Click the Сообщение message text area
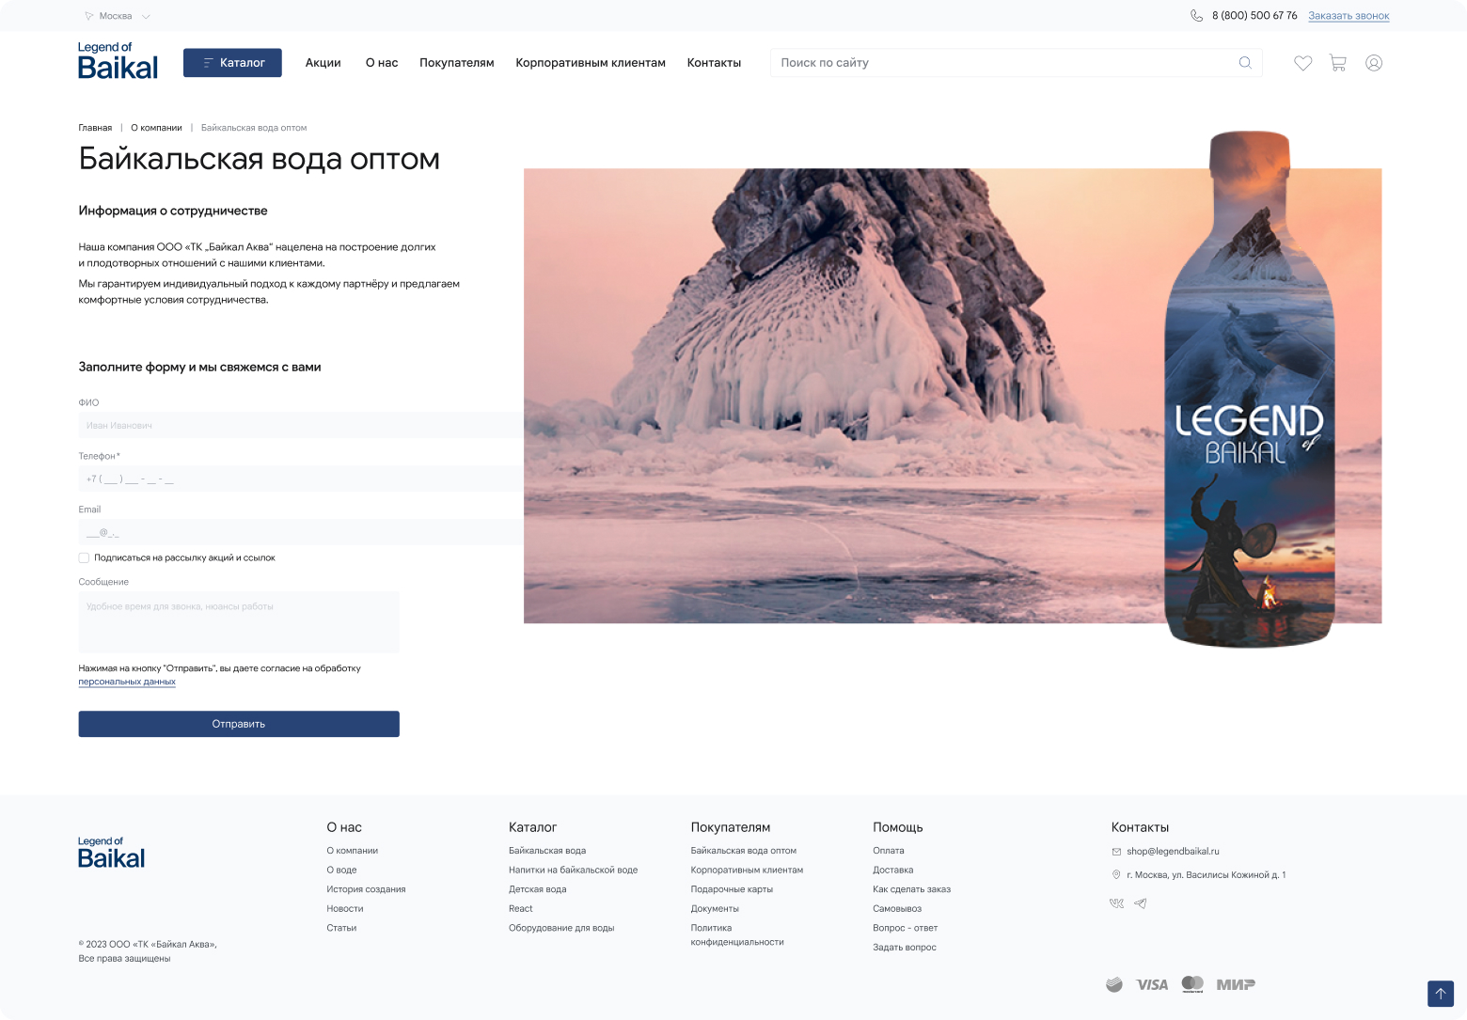The image size is (1467, 1020). pyautogui.click(x=239, y=622)
